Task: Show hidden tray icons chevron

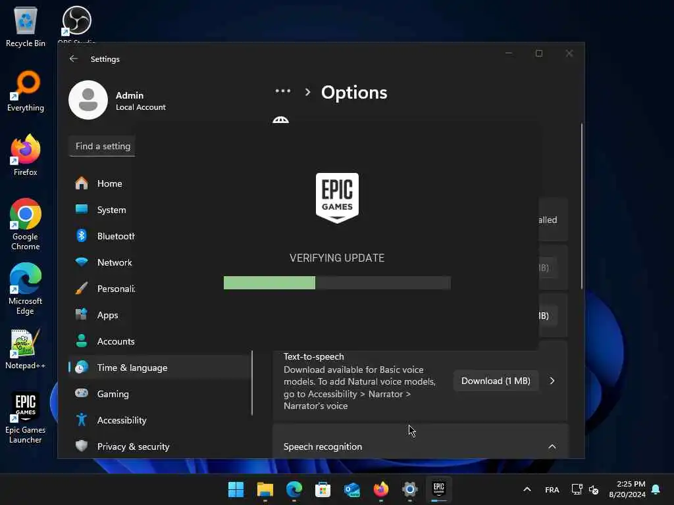Action: [527, 489]
